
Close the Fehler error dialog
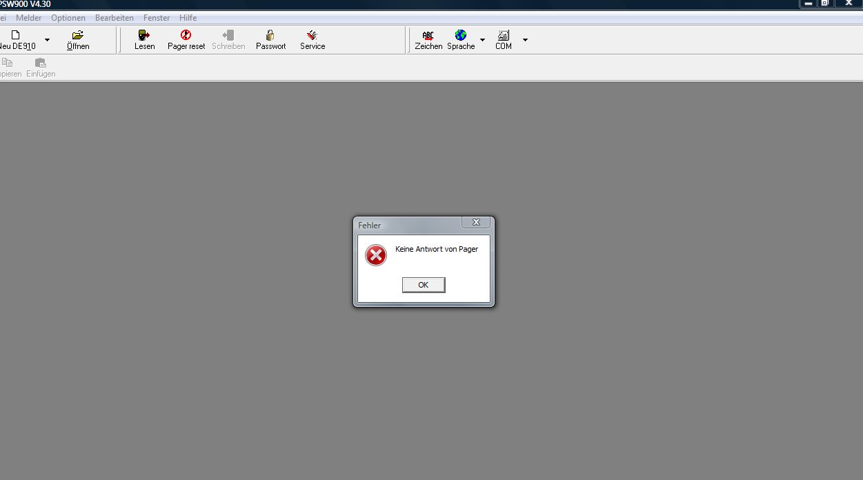click(x=476, y=222)
